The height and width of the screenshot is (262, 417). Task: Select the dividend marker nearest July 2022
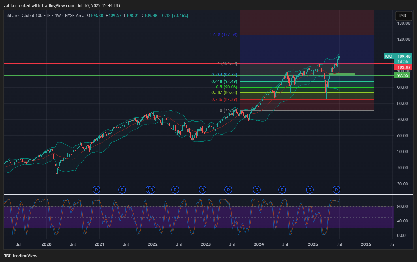click(x=175, y=190)
